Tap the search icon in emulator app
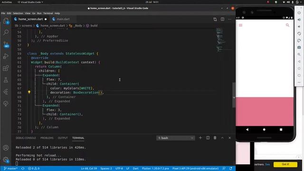Viewport: 304px width, 171px height. click(287, 25)
